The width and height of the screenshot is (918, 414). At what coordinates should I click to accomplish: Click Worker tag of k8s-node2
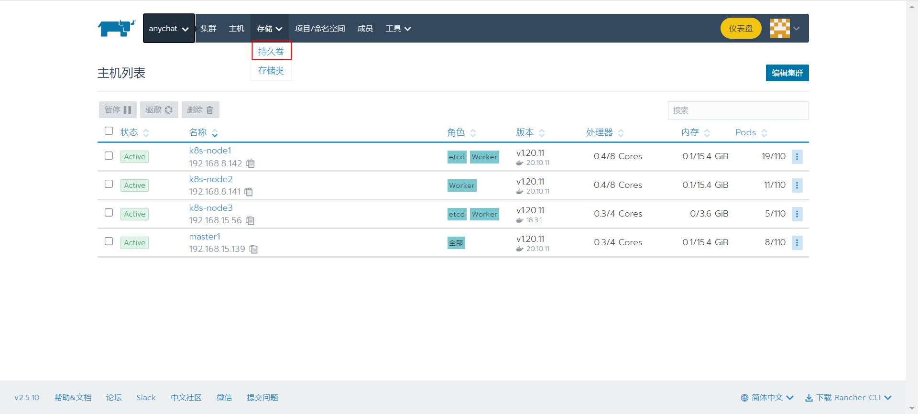pyautogui.click(x=462, y=185)
